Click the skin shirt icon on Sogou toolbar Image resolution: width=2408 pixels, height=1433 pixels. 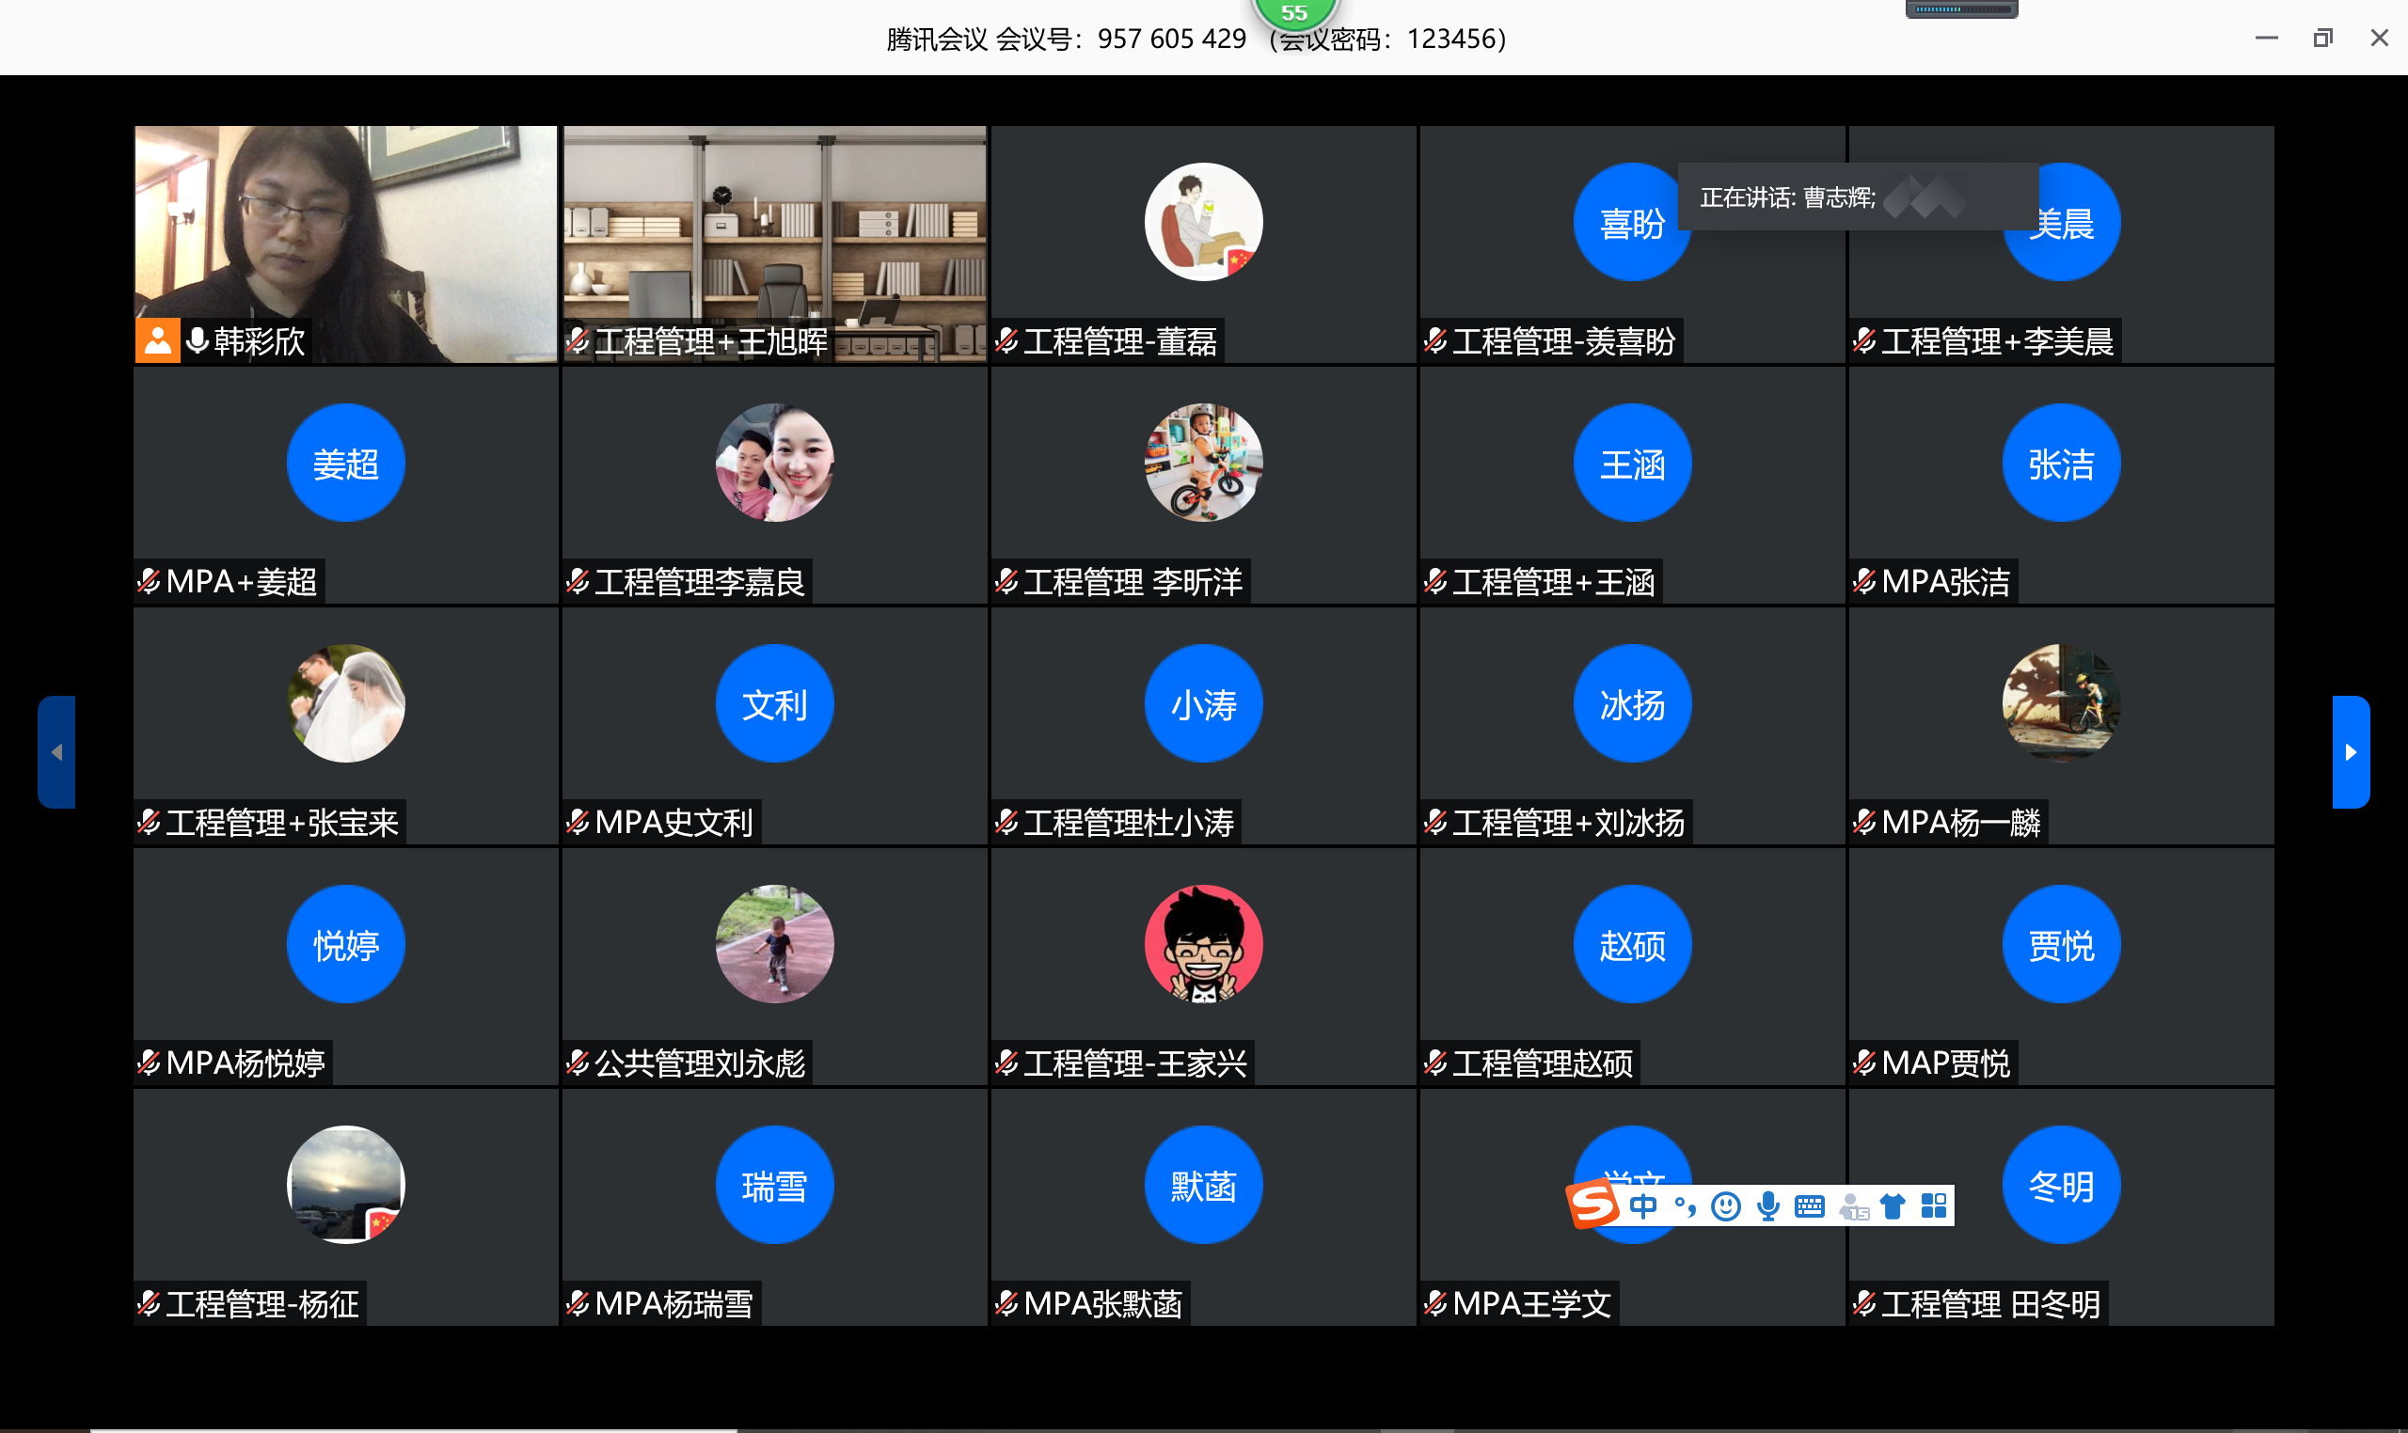click(1893, 1206)
